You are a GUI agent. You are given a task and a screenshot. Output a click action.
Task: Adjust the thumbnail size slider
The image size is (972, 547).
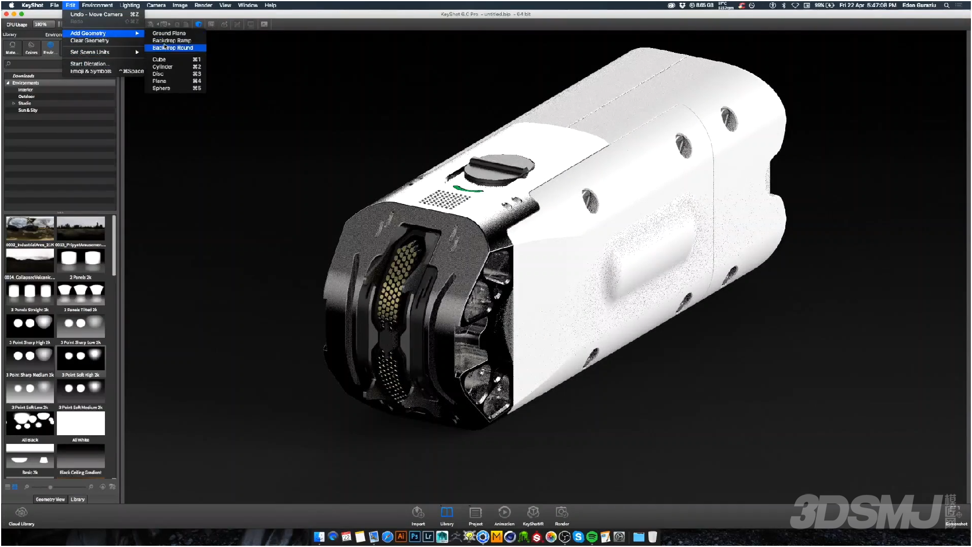[50, 487]
